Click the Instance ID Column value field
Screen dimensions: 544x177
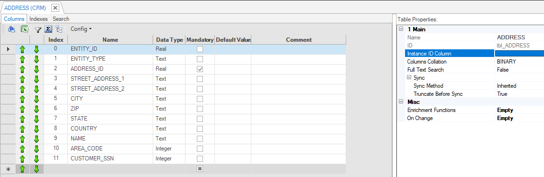[x=519, y=54]
